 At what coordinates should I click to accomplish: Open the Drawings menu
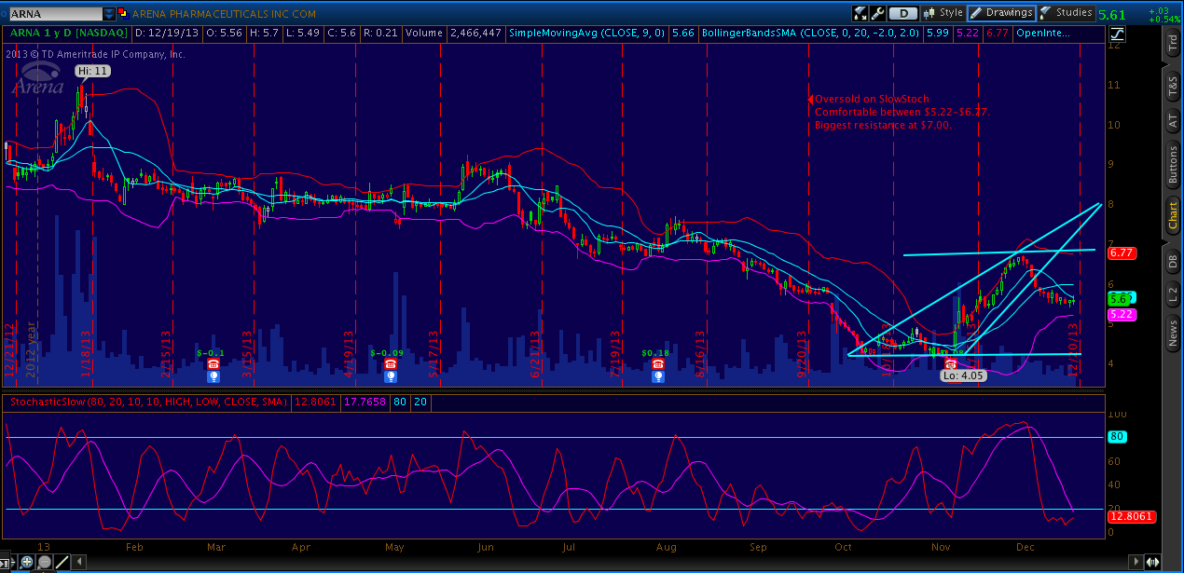point(1002,13)
